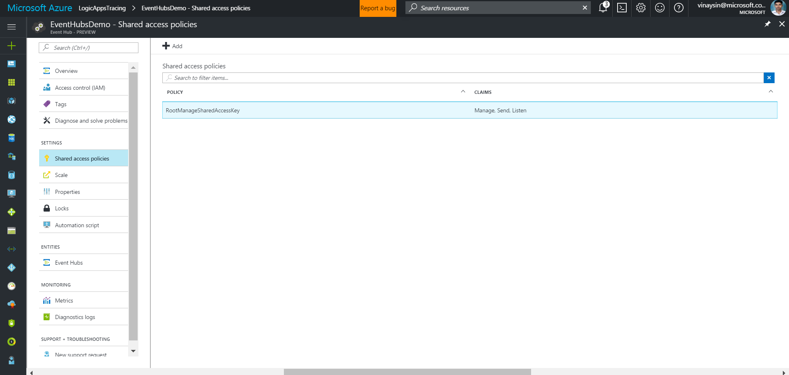This screenshot has height=375, width=789.
Task: Click the Event Hub blade title icon
Action: [39, 27]
